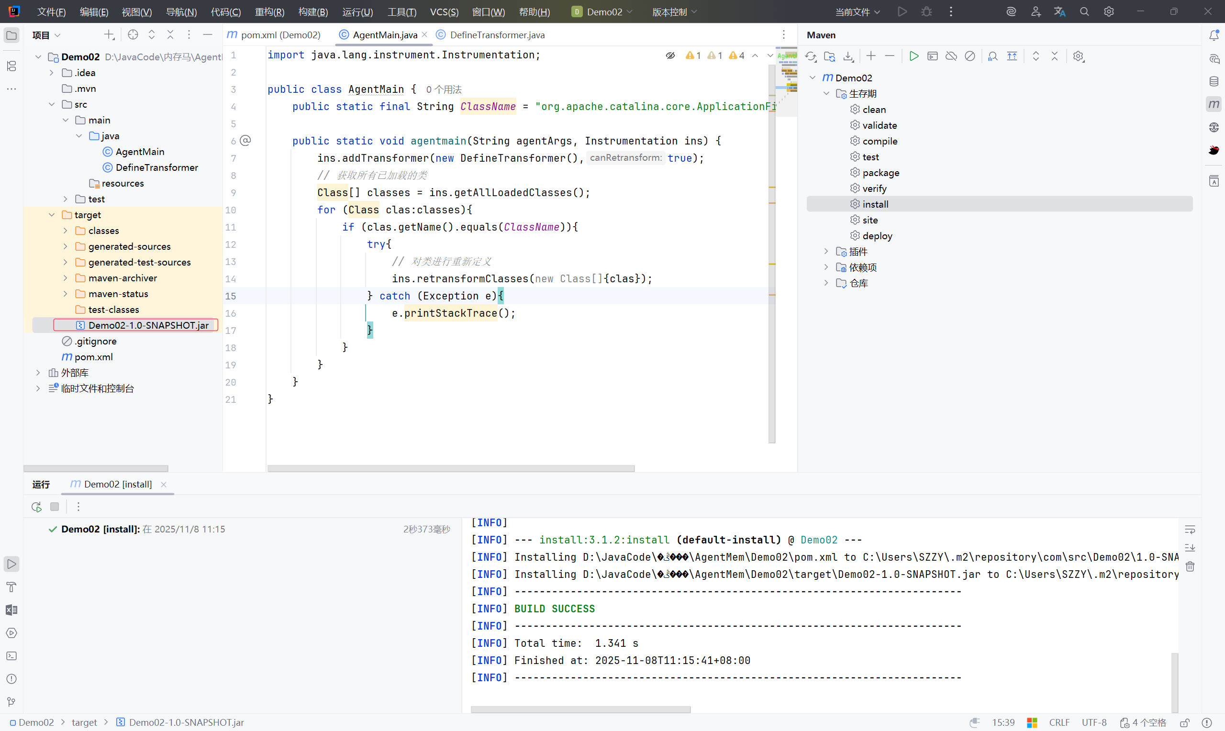
Task: Toggle skip tests mode in Maven toolbar
Action: click(x=970, y=56)
